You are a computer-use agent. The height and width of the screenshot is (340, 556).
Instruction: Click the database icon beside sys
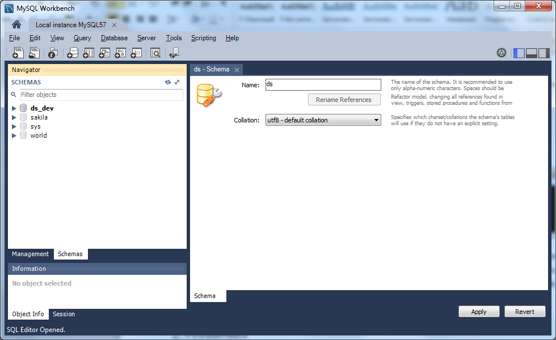(x=23, y=126)
